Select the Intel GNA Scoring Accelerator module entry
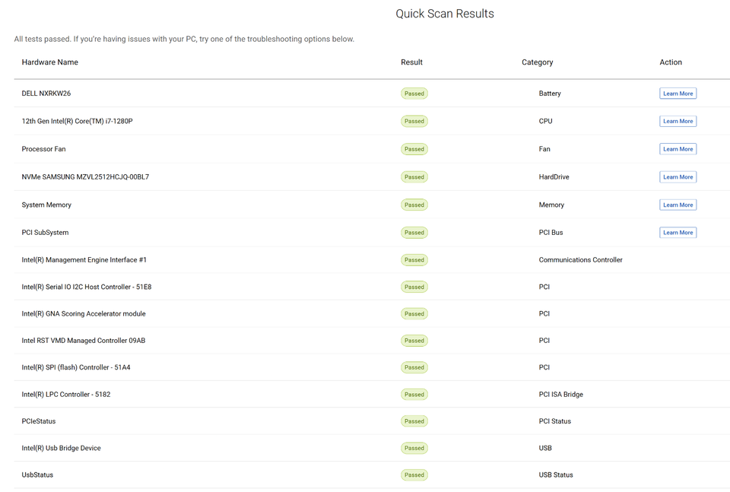Image resolution: width=730 pixels, height=492 pixels. 84,314
